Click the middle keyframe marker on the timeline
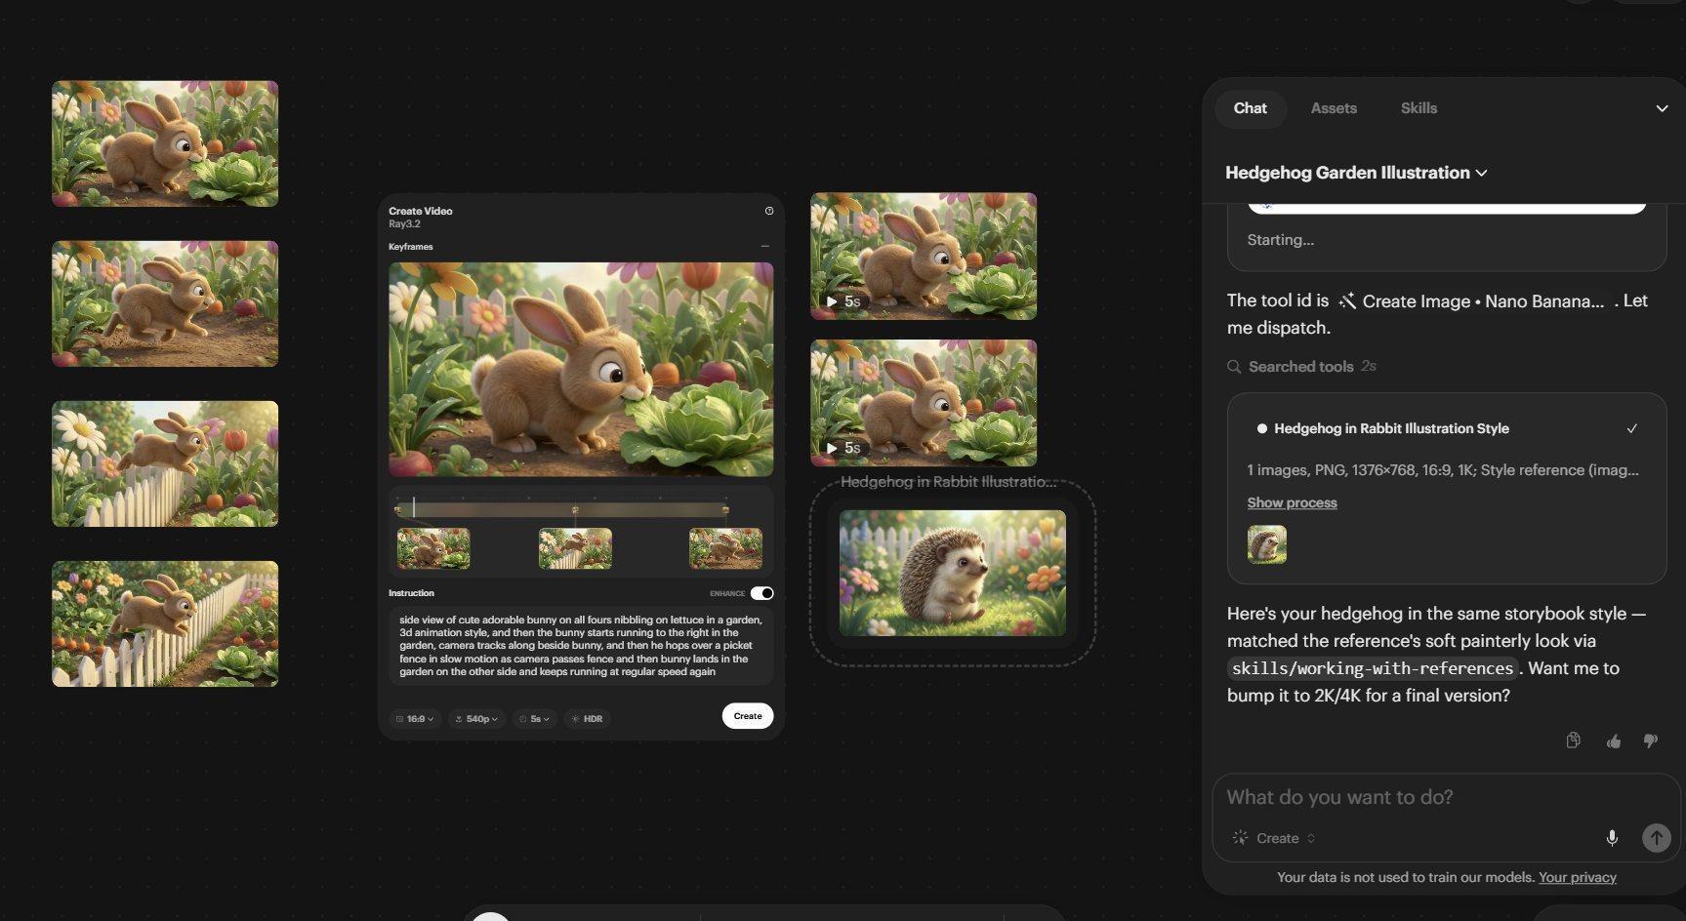Viewport: 1686px width, 921px height. (575, 509)
